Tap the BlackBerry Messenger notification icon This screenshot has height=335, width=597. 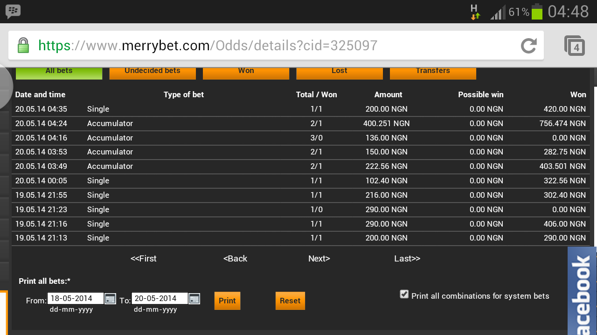pyautogui.click(x=13, y=11)
